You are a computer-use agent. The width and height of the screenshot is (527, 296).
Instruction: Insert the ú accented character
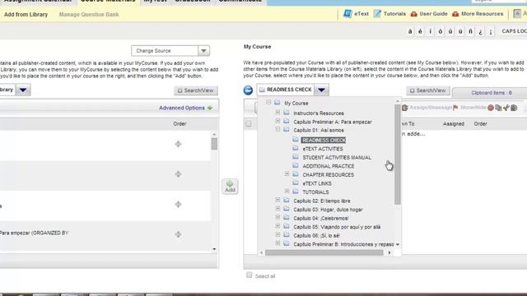[x=450, y=31]
